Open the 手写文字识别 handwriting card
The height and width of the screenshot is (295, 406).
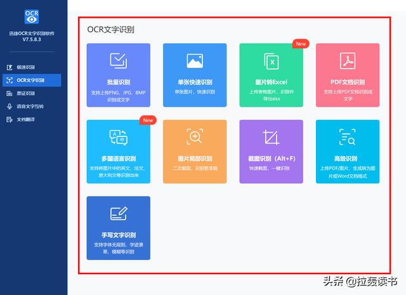pyautogui.click(x=118, y=228)
